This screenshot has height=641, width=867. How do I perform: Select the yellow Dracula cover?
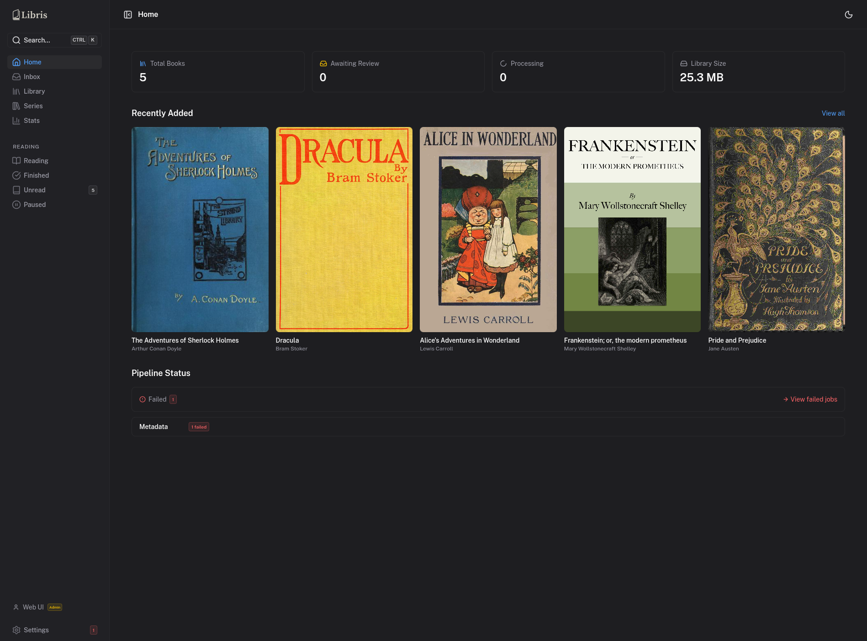click(344, 229)
